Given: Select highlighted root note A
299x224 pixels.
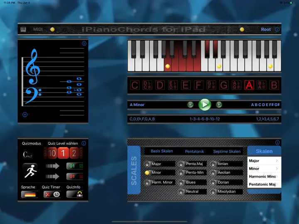Looking at the screenshot, I should [x=249, y=85].
